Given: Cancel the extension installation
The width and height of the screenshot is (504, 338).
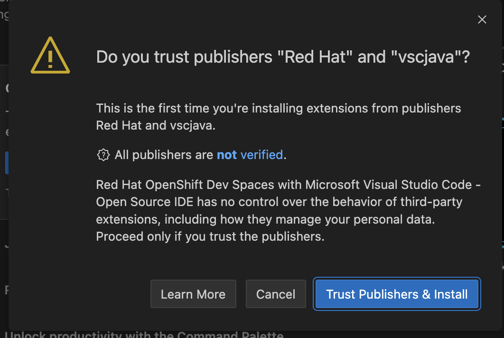Looking at the screenshot, I should click(x=276, y=294).
